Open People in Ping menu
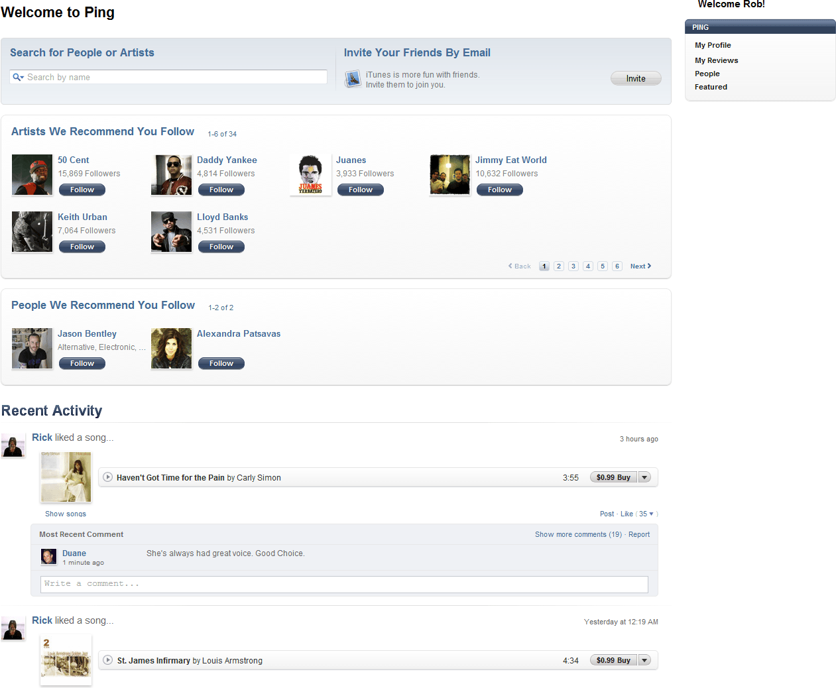The width and height of the screenshot is (836, 688). click(x=707, y=74)
